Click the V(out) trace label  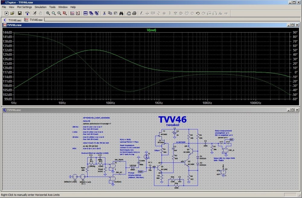151,30
